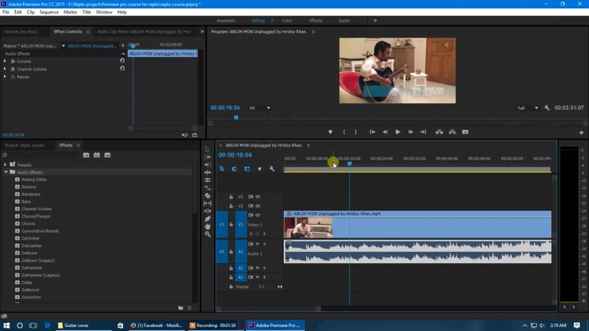Toggle Linked Selection in timeline

247,169
